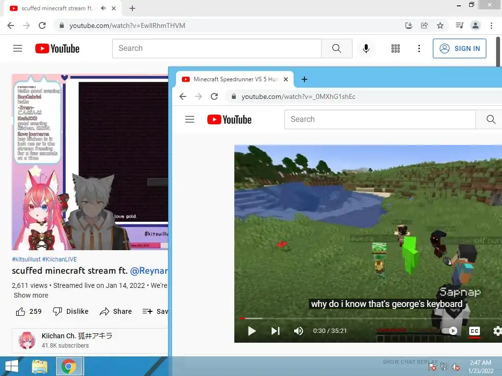Image resolution: width=502 pixels, height=376 pixels.
Task: Open YouTube apps grid icon
Action: click(396, 48)
